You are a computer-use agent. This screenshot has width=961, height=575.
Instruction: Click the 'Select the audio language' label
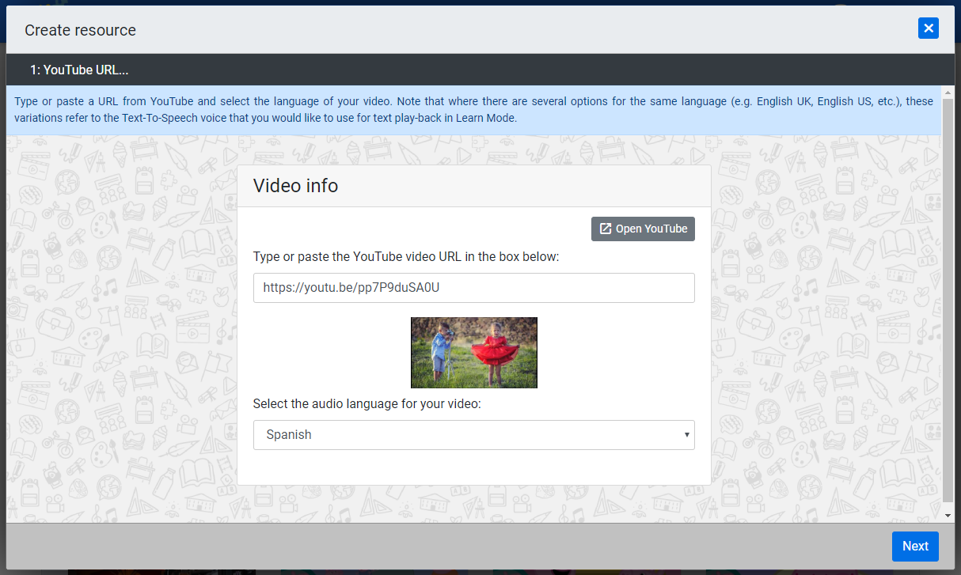(x=367, y=404)
